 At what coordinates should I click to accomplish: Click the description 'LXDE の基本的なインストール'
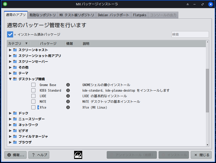104,96
